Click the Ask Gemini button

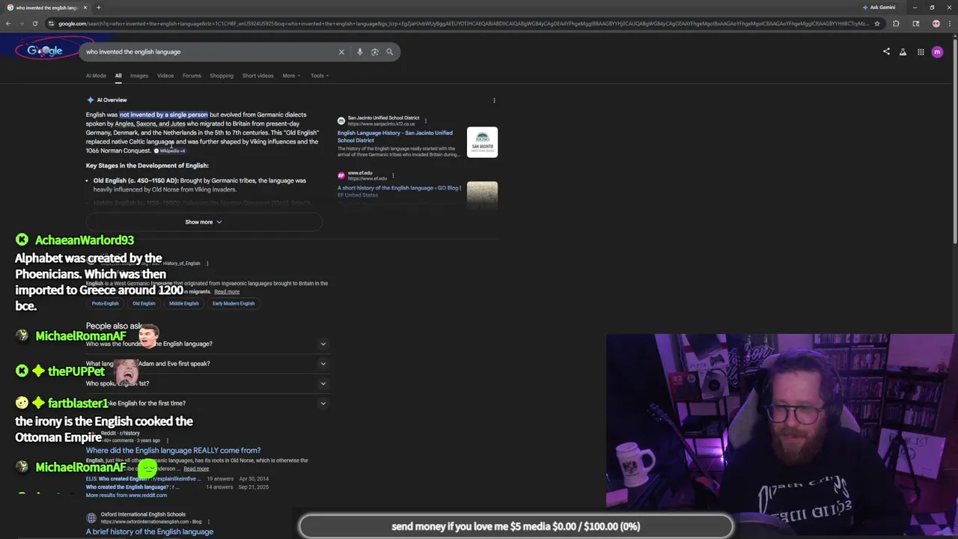click(879, 7)
